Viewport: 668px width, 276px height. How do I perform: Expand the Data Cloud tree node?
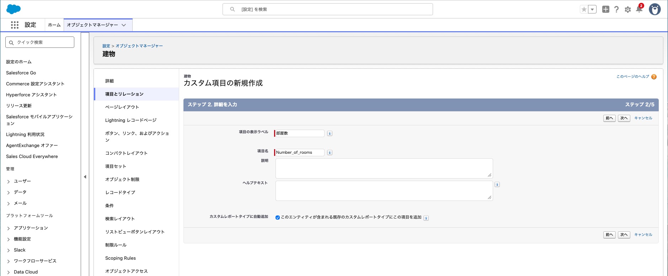(9, 272)
